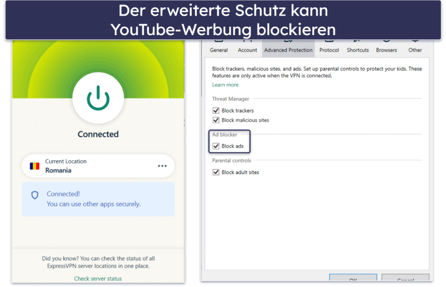Open the three-dot location options menu

coord(162,166)
